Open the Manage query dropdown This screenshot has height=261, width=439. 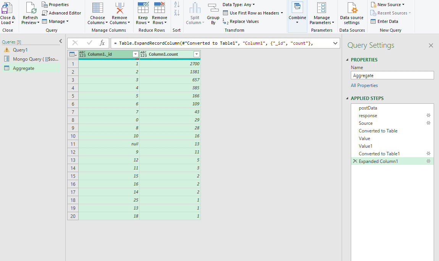coord(55,21)
